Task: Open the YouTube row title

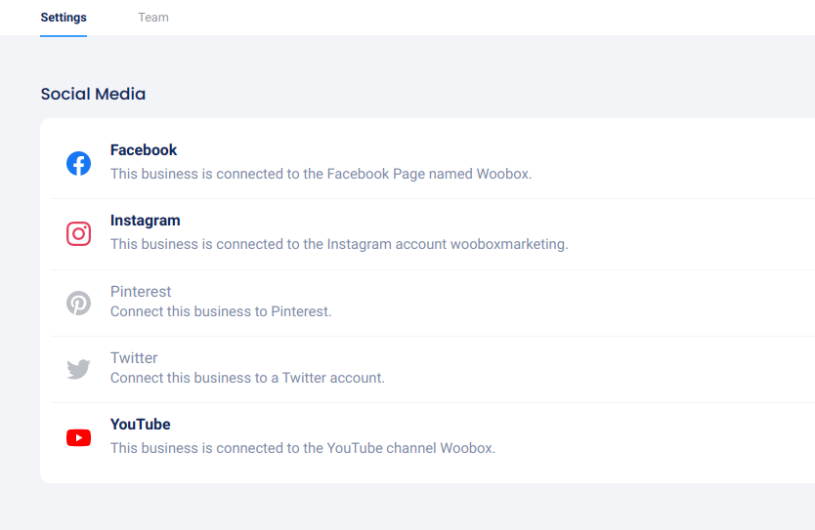Action: click(141, 425)
